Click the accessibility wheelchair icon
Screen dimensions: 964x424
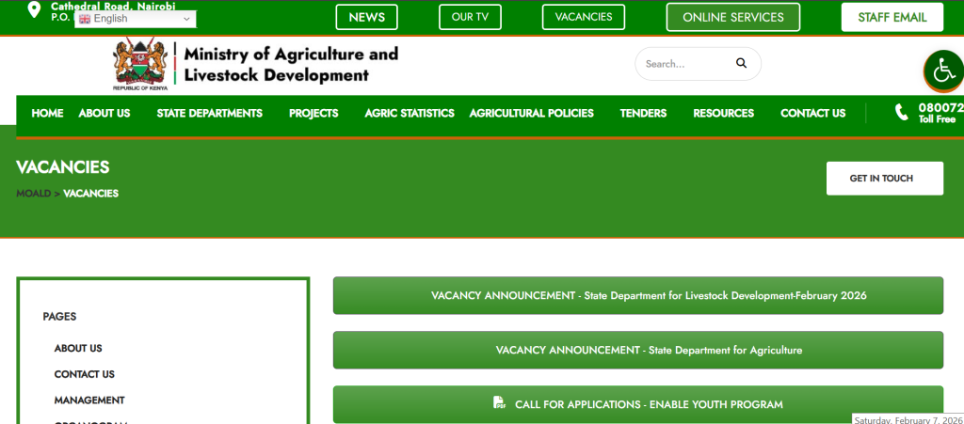click(x=943, y=70)
